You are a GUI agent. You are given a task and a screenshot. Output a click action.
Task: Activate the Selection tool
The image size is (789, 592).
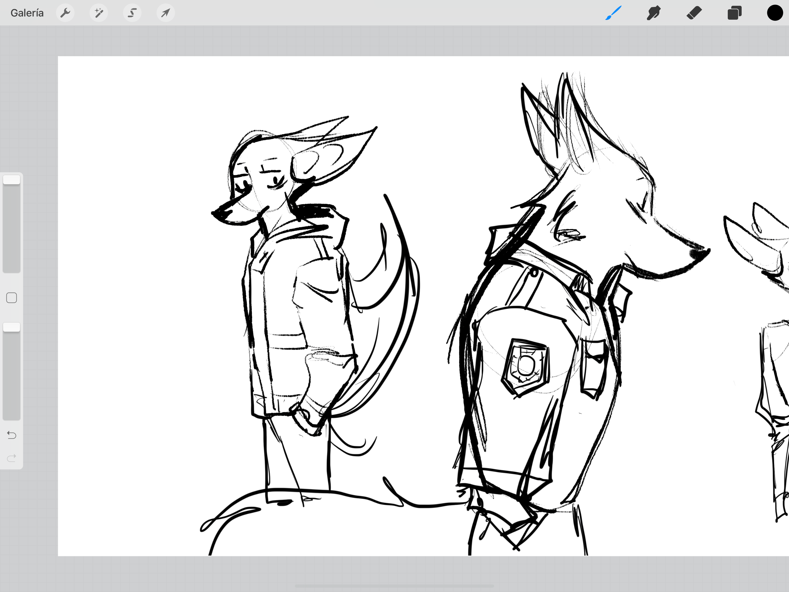132,13
